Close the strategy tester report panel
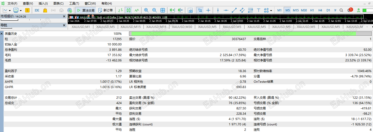Screen dimensions: 373x132 click(x=2, y=34)
